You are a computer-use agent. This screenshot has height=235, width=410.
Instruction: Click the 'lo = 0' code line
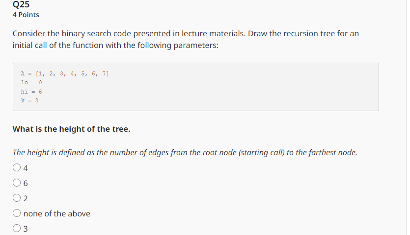pos(31,82)
